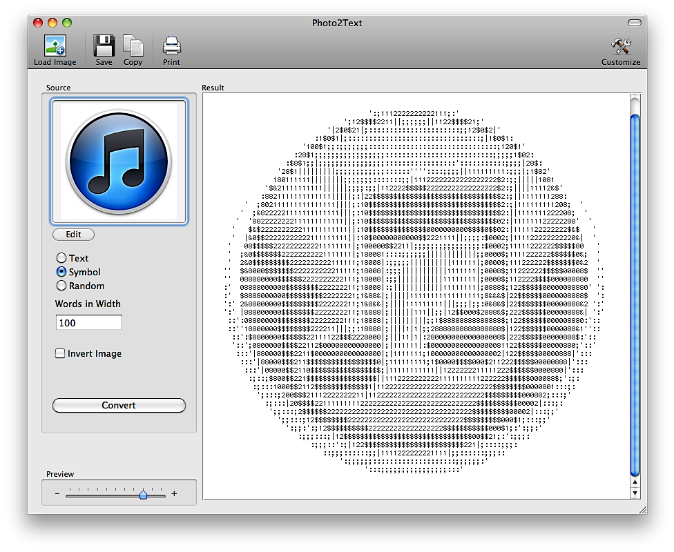Screen dimensions: 674x552
Task: Minimize the Photo2Text window
Action: click(52, 23)
